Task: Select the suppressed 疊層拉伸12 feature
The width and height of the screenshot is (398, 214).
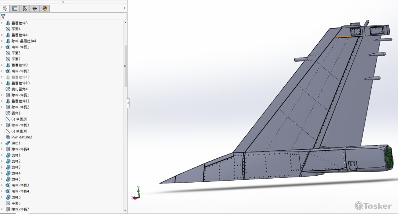Action: [x=20, y=77]
